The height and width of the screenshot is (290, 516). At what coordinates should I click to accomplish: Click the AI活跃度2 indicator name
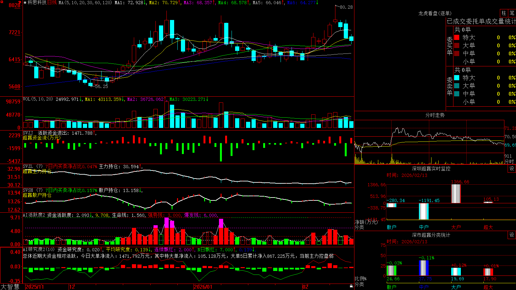[x=34, y=215]
